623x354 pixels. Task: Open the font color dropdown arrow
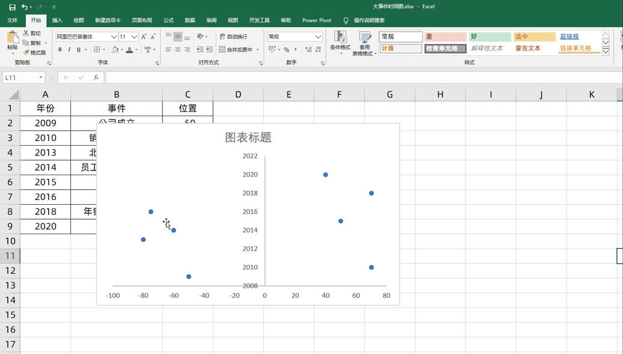pyautogui.click(x=137, y=50)
